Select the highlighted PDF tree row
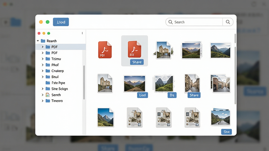The image size is (269, 151). click(x=61, y=47)
